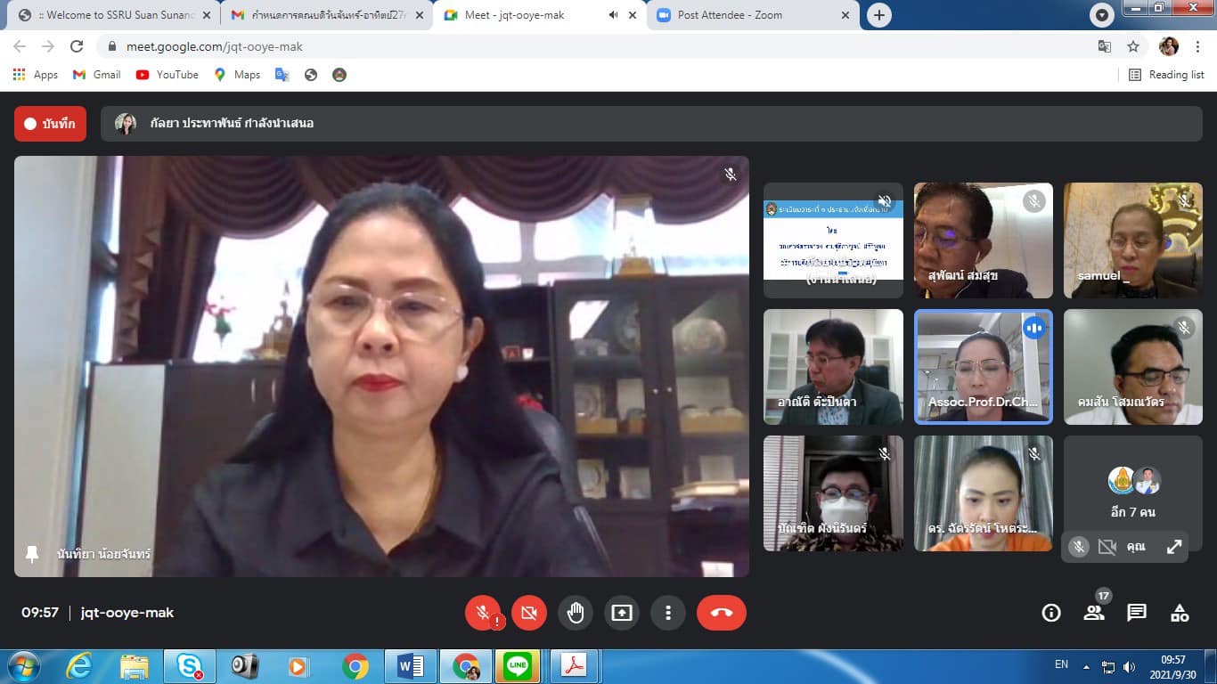Viewport: 1217px width, 684px height.
Task: Expand self view to fullscreen arrows
Action: (1174, 547)
